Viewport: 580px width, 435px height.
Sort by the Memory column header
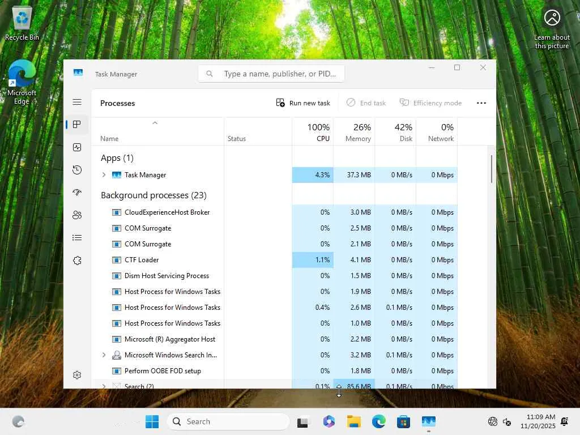354,132
